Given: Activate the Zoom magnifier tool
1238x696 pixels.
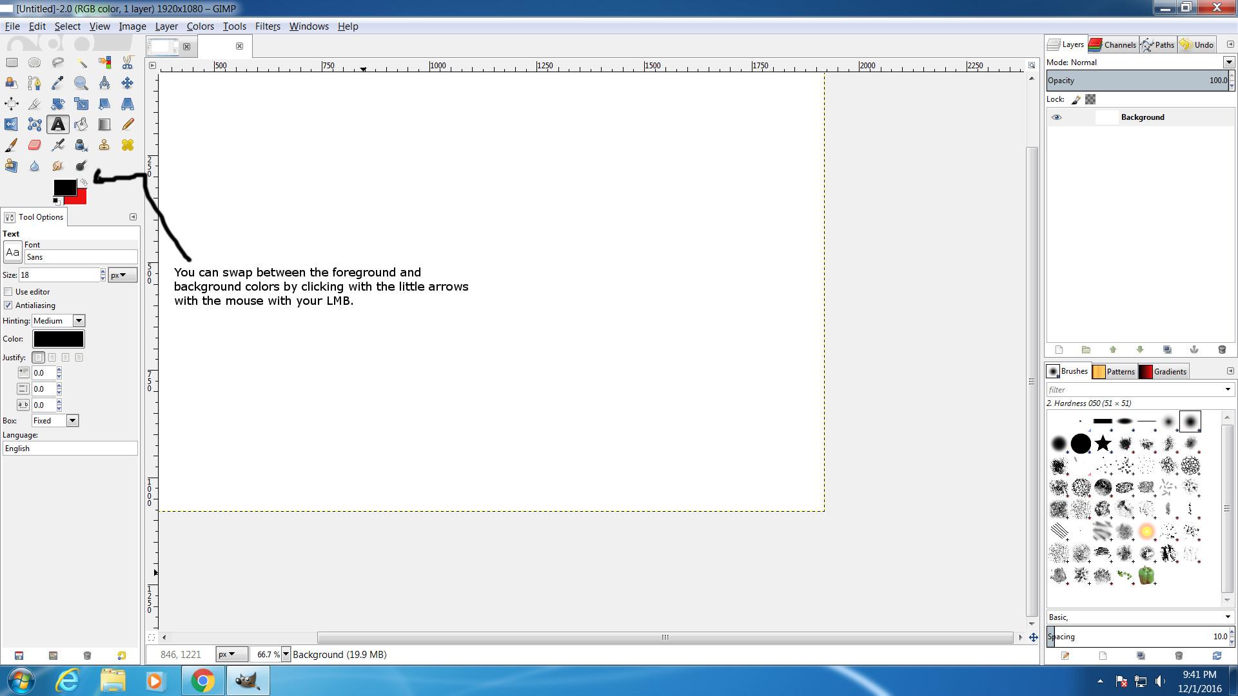Looking at the screenshot, I should 81,83.
